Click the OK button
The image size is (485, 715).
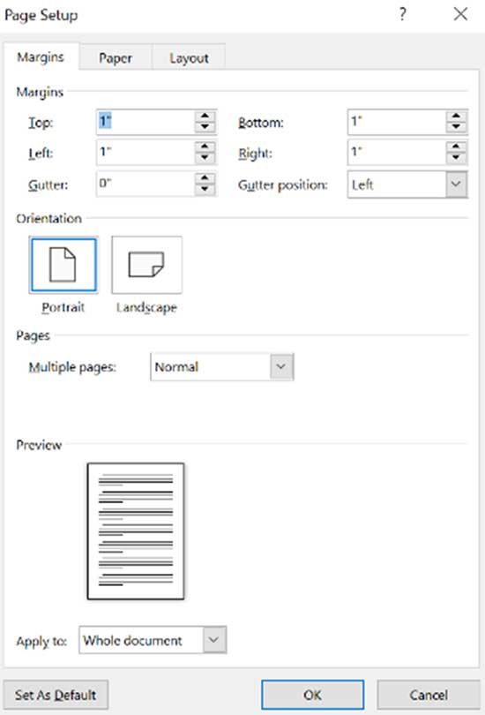(x=312, y=695)
